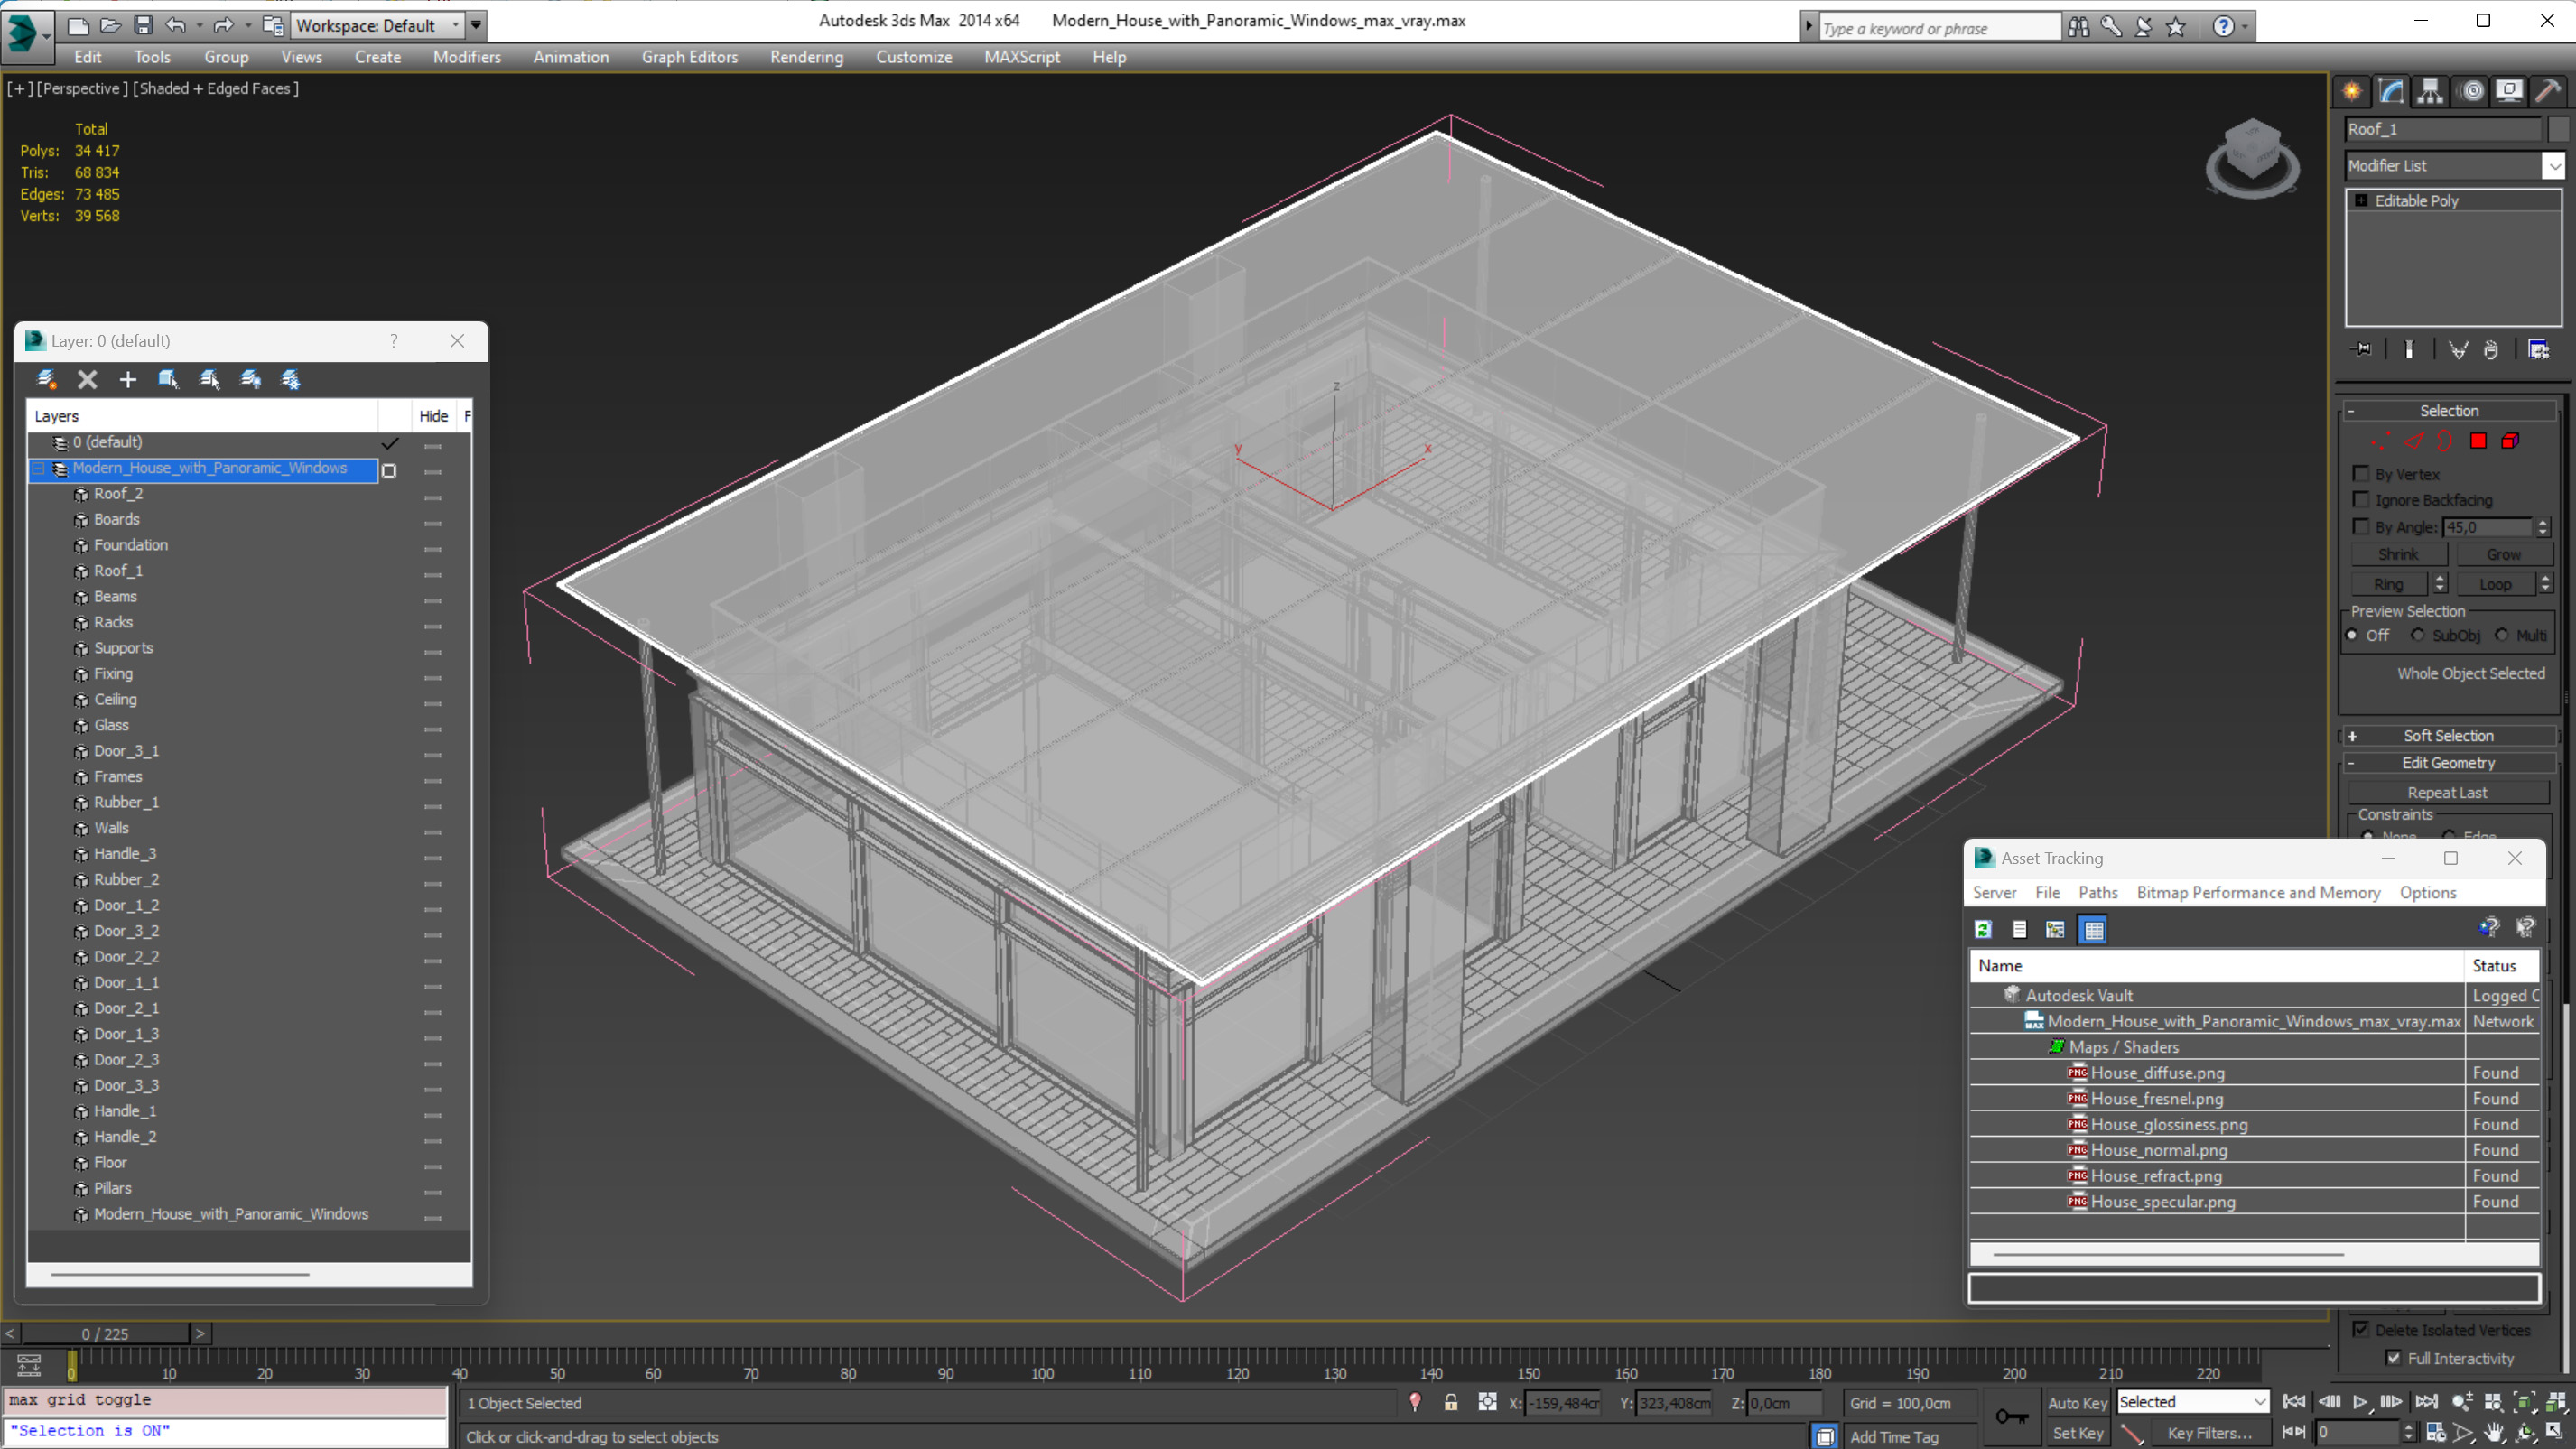This screenshot has width=2576, height=1449.
Task: Select Off preview selection radio
Action: point(2352,635)
